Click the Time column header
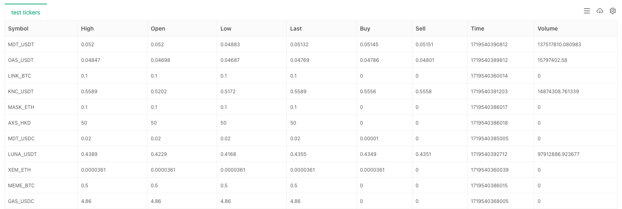The image size is (622, 209). pos(477,29)
